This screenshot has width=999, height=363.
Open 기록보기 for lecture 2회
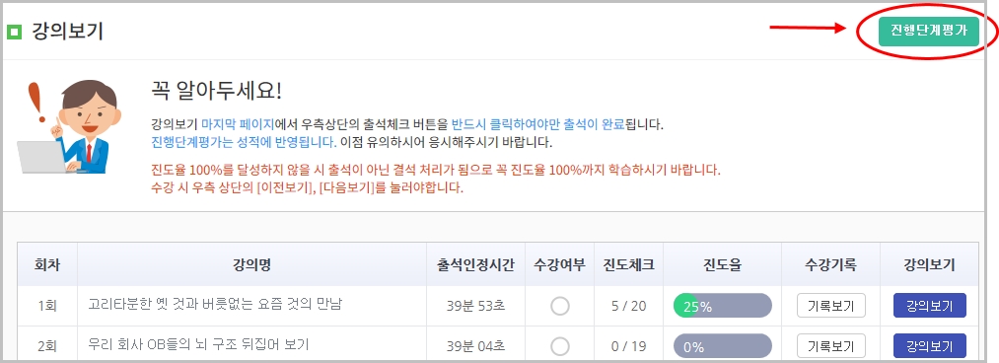point(830,346)
